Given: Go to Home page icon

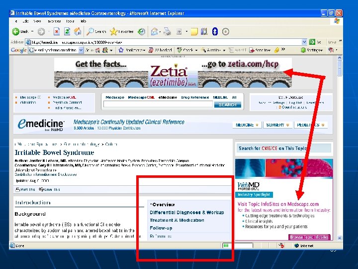Looking at the screenshot, I should click(78, 31).
